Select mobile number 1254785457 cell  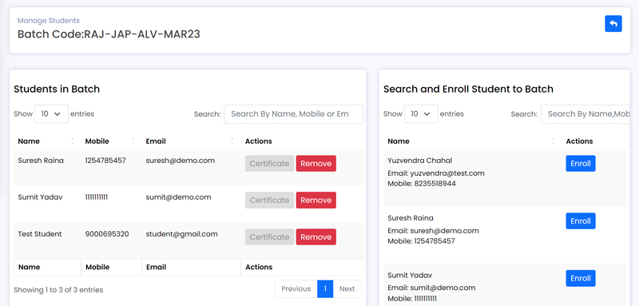click(105, 161)
